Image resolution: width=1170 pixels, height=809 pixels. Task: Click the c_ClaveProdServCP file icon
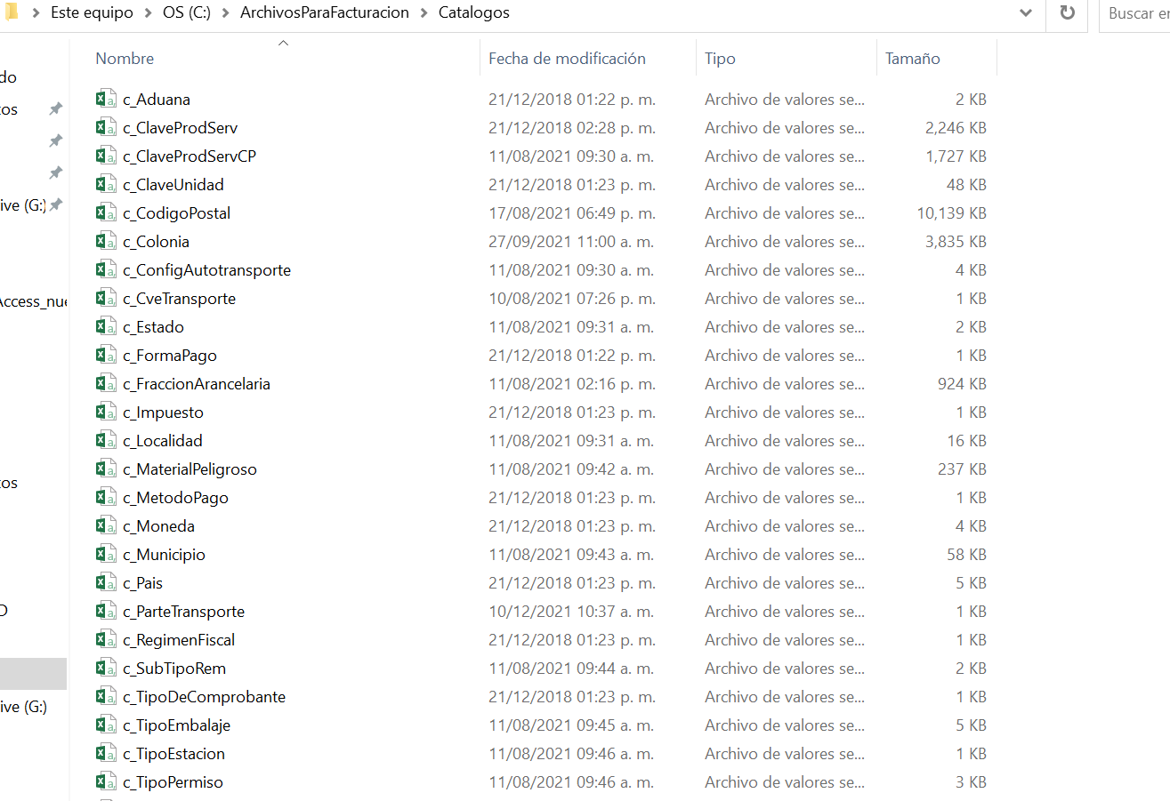click(106, 156)
